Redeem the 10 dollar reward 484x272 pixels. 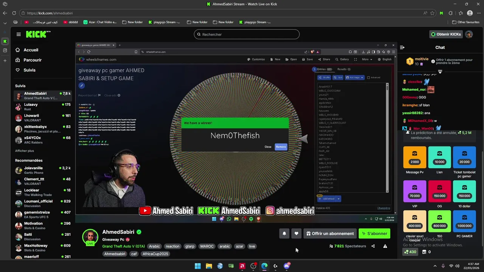(464, 191)
